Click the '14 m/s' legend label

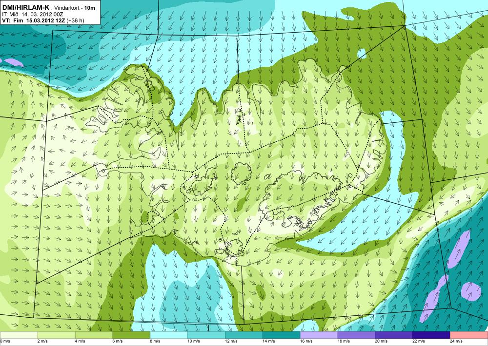coord(268,341)
